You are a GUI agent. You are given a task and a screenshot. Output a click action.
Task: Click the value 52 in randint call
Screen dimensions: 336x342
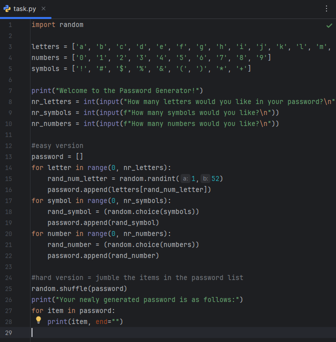click(215, 178)
